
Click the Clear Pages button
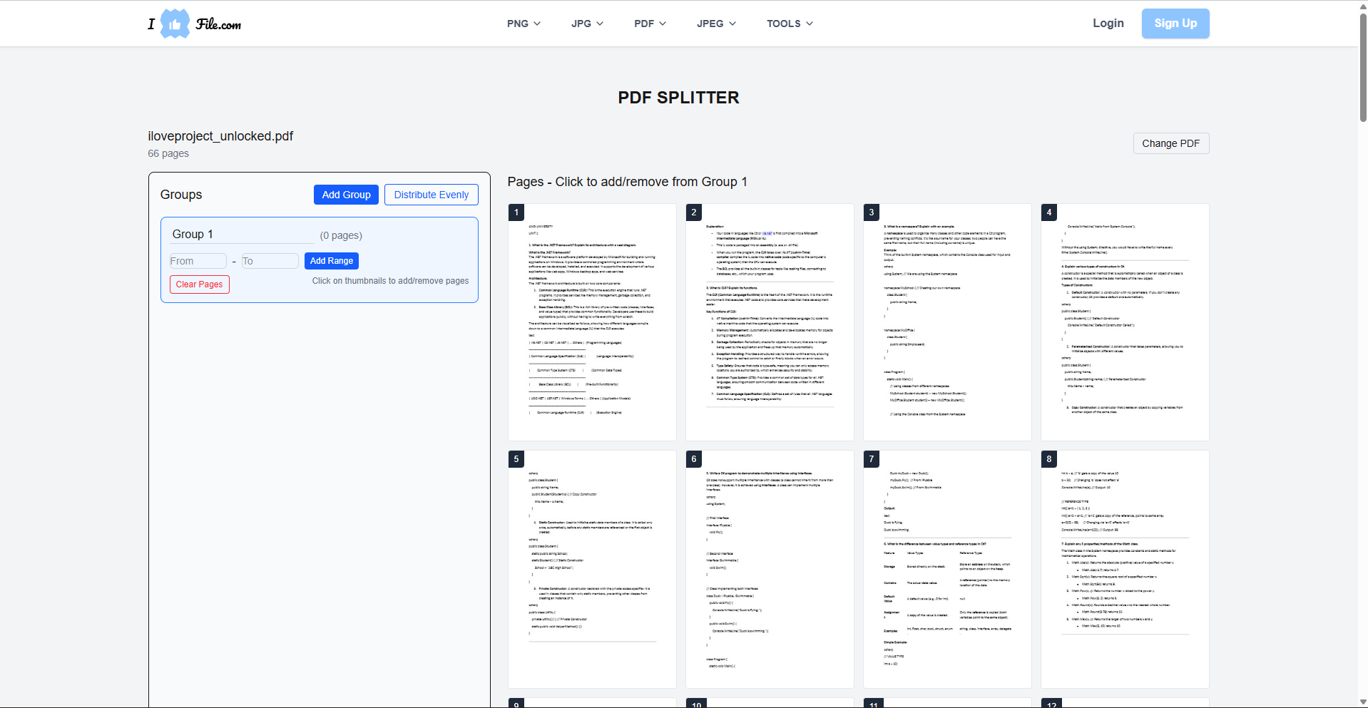199,284
